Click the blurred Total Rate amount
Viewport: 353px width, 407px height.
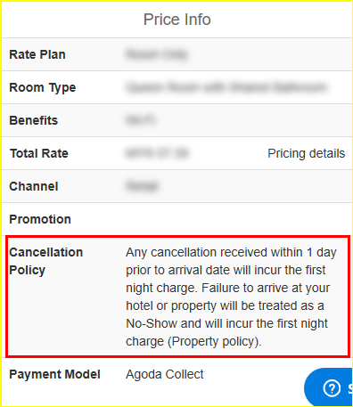point(157,153)
